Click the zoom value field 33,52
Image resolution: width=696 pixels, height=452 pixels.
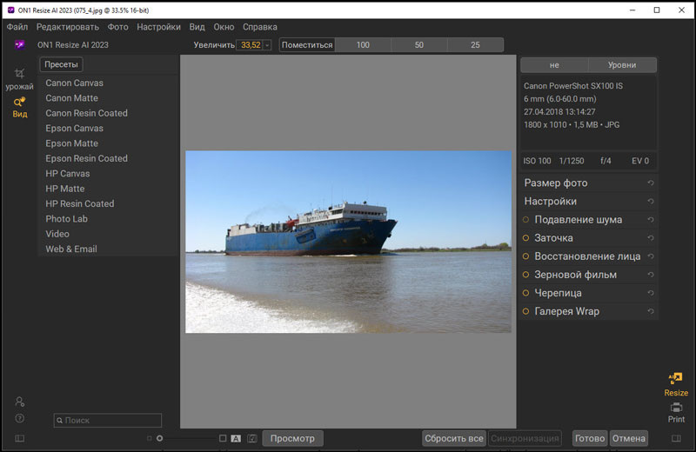[250, 45]
